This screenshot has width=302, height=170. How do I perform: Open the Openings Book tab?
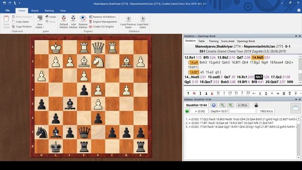246,41
